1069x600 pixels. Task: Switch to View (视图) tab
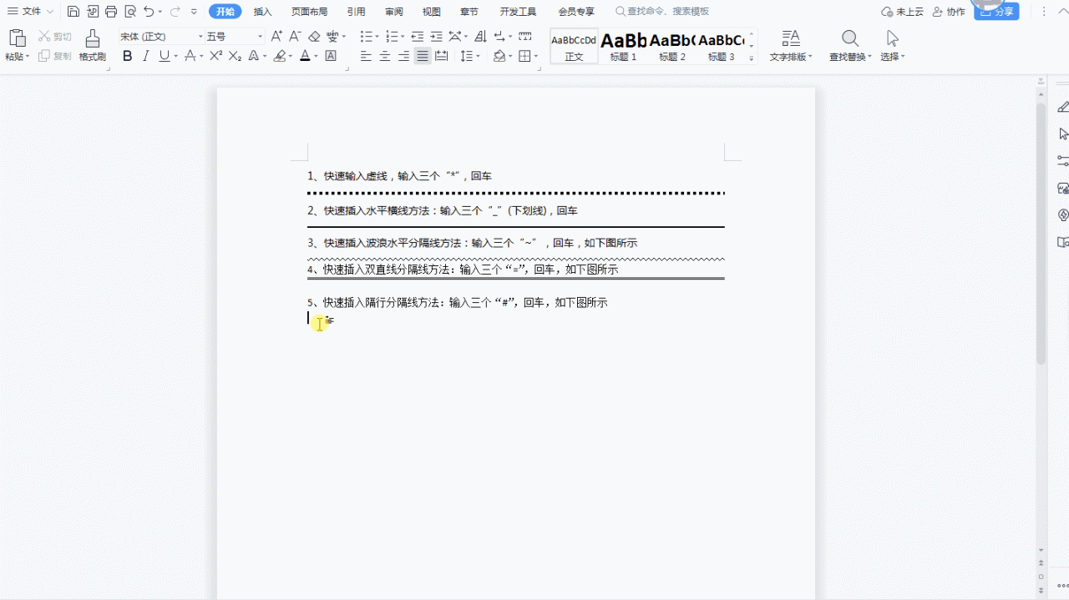tap(432, 12)
